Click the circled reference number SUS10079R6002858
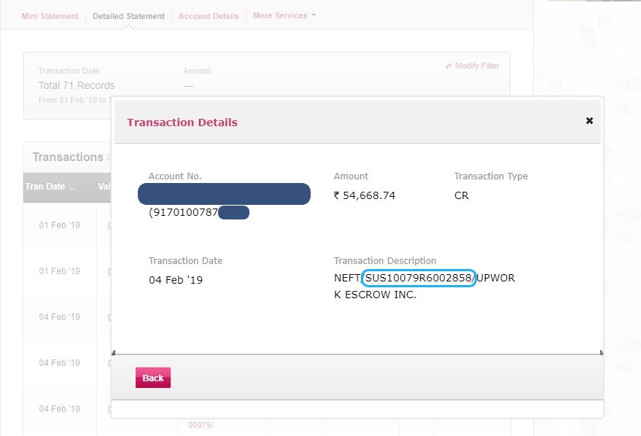The width and height of the screenshot is (641, 436). tap(419, 278)
